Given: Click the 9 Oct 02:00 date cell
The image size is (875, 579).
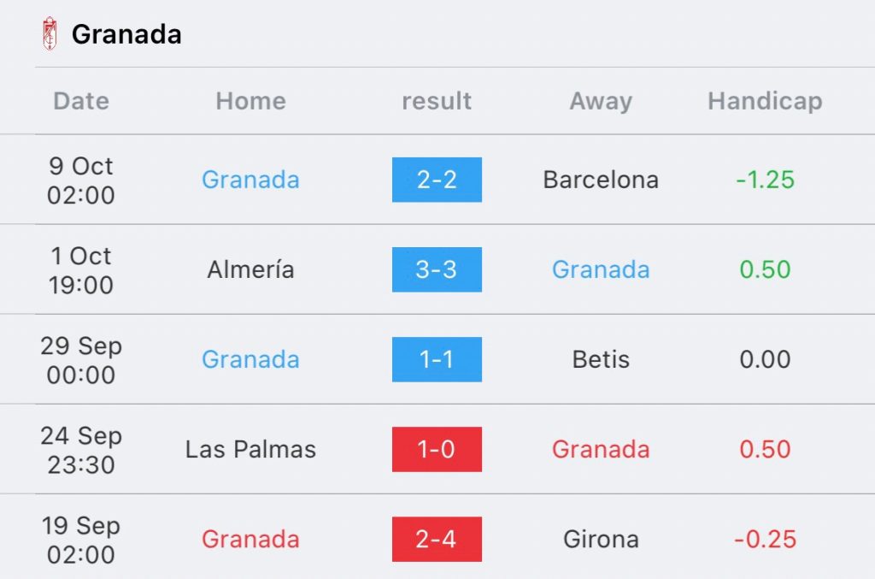Looking at the screenshot, I should (81, 180).
